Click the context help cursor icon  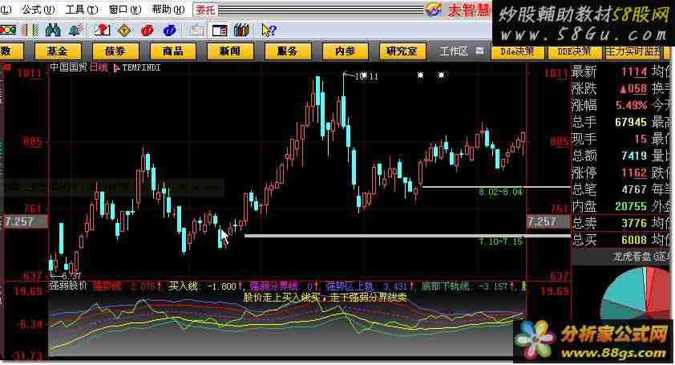click(269, 30)
